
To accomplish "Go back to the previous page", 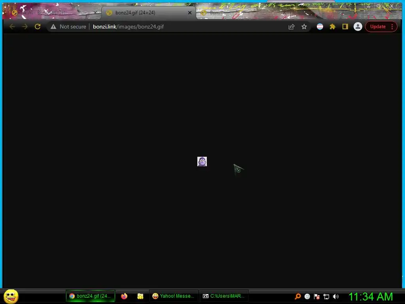I will 12,27.
